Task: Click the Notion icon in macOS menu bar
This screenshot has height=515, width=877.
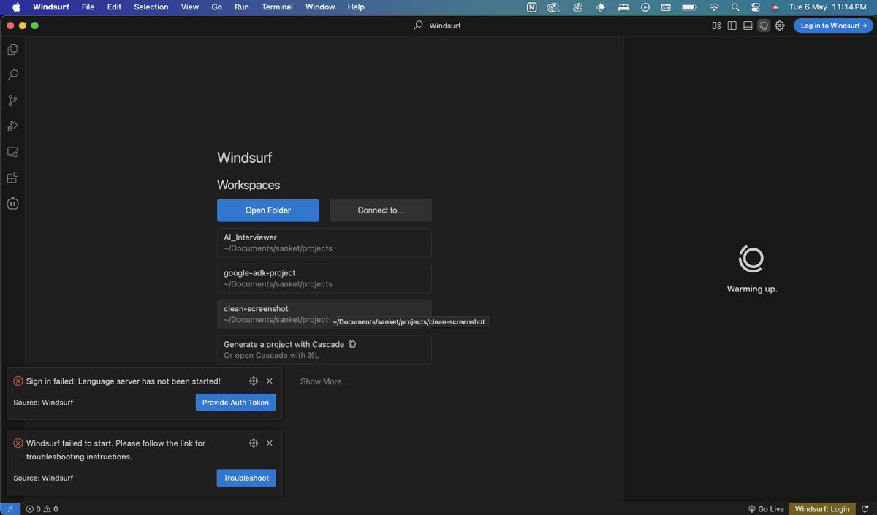Action: (x=531, y=7)
